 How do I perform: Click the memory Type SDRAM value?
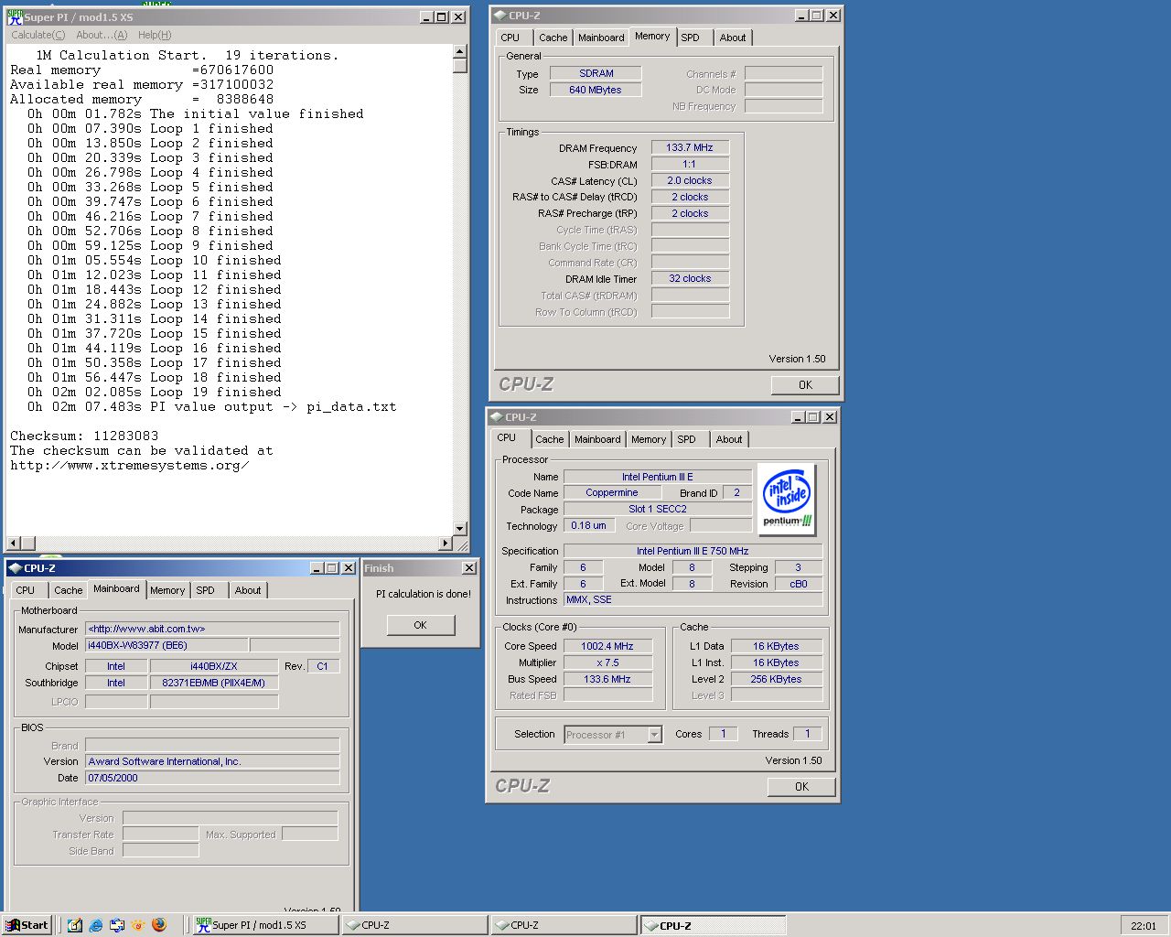click(x=596, y=73)
